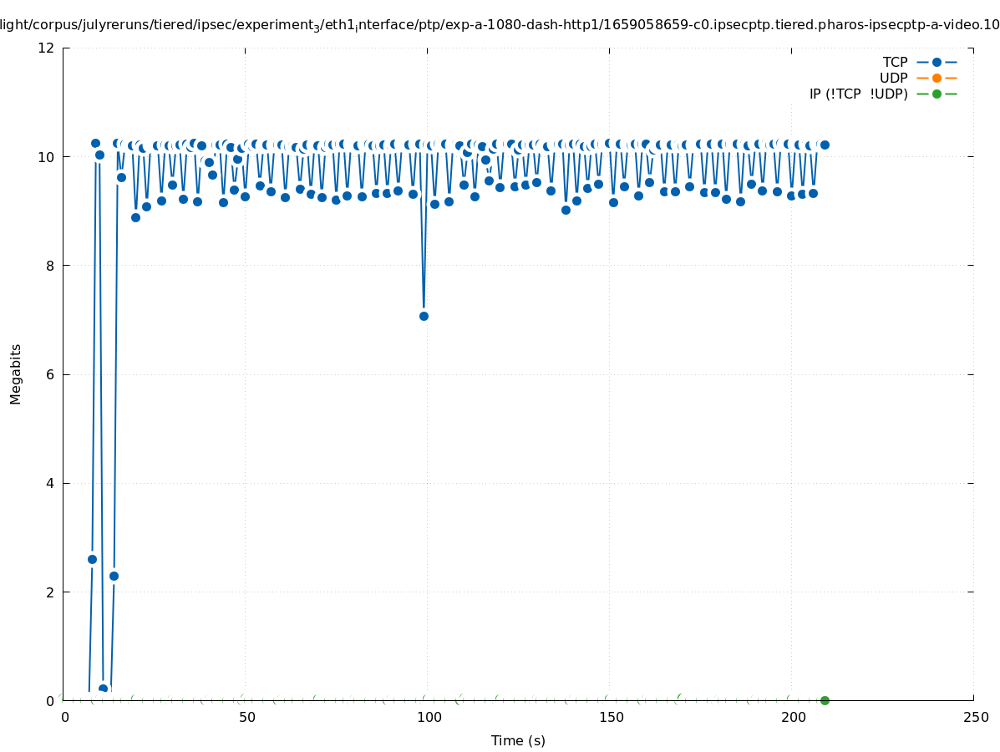The image size is (1000, 752).
Task: Click the 150 x-axis tick label
Action: 611,717
